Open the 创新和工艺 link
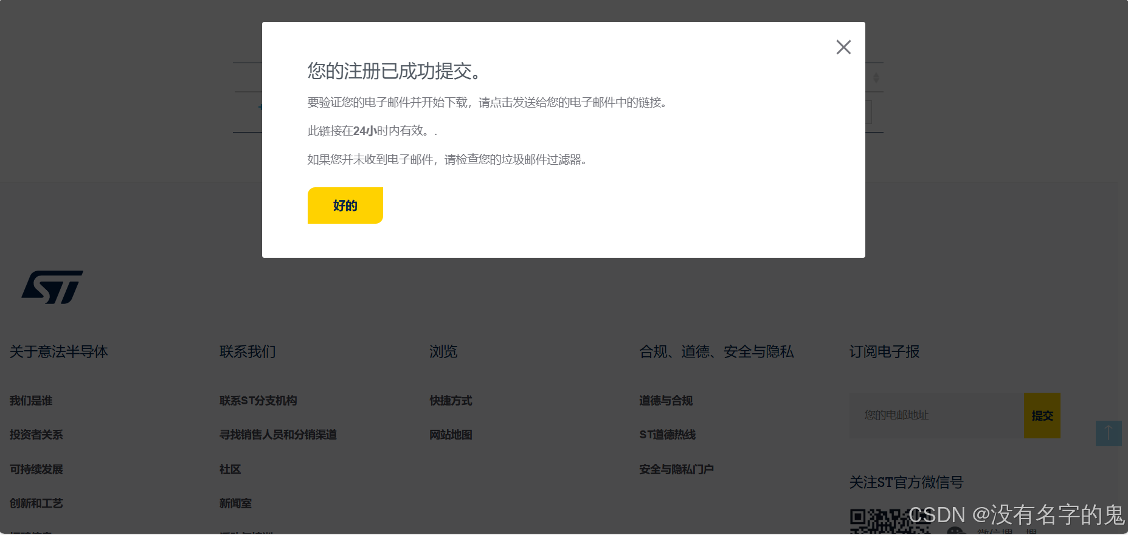Screen dimensions: 1128x535 (x=36, y=503)
